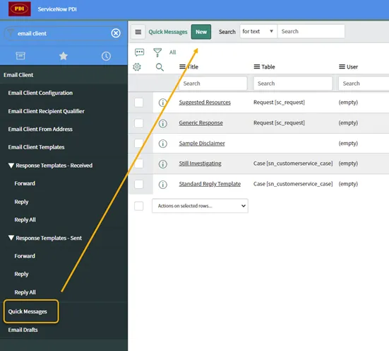Preview info icon for Still Investigating
This screenshot has height=351, width=389.
coord(163,164)
